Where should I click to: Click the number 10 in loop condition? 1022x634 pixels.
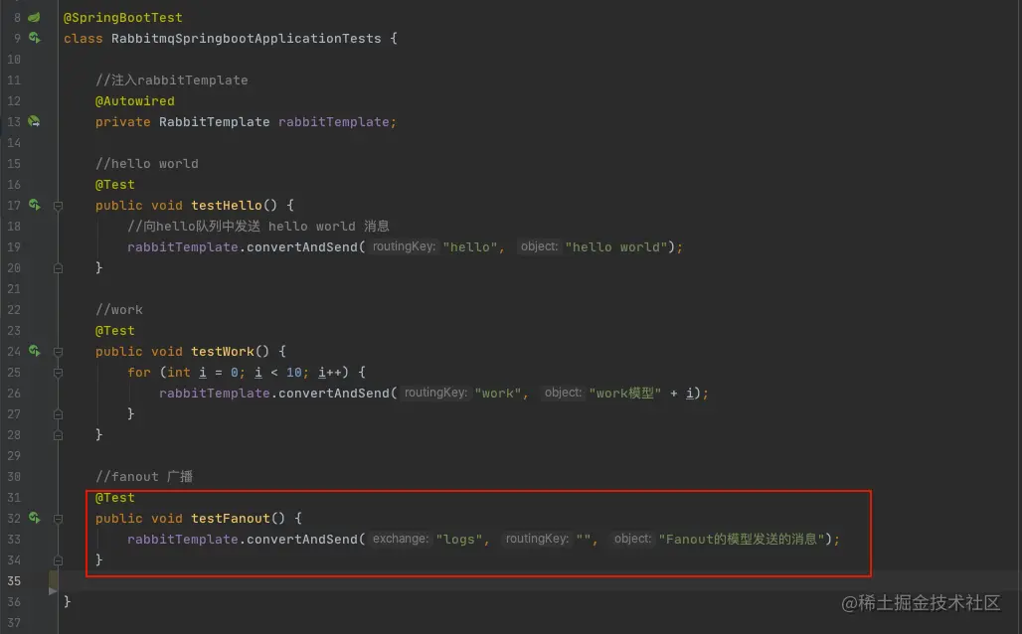coord(294,372)
